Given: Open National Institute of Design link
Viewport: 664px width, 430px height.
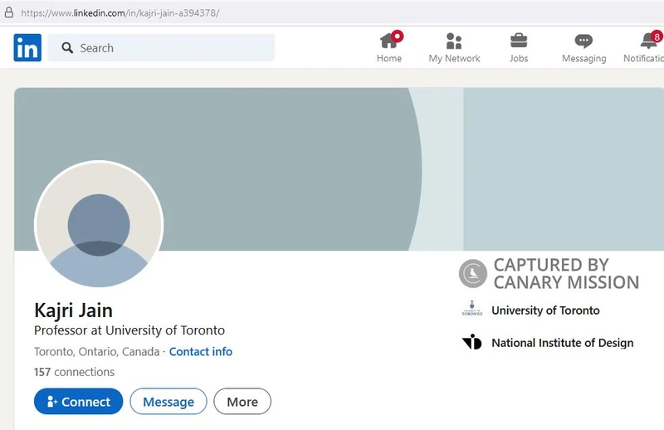Looking at the screenshot, I should [563, 343].
